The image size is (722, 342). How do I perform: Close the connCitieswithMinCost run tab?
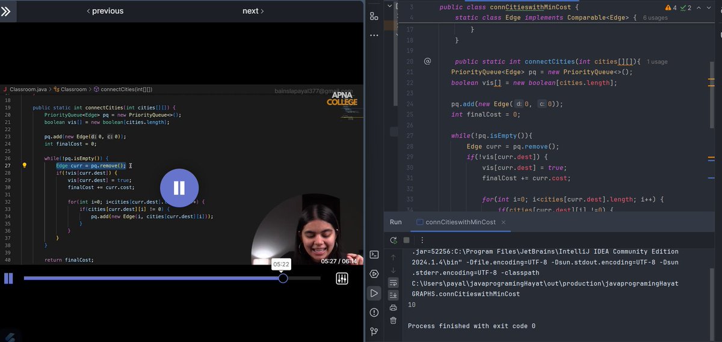503,222
